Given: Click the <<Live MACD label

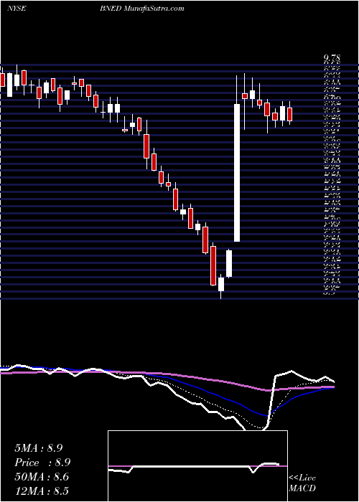Looking at the screenshot, I should [x=302, y=483].
